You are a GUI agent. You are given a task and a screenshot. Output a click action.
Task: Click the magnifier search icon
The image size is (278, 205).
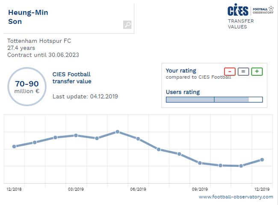(x=127, y=24)
